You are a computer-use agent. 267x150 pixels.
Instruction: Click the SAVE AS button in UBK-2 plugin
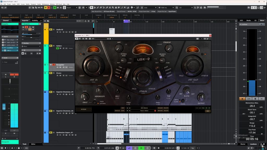(117, 111)
